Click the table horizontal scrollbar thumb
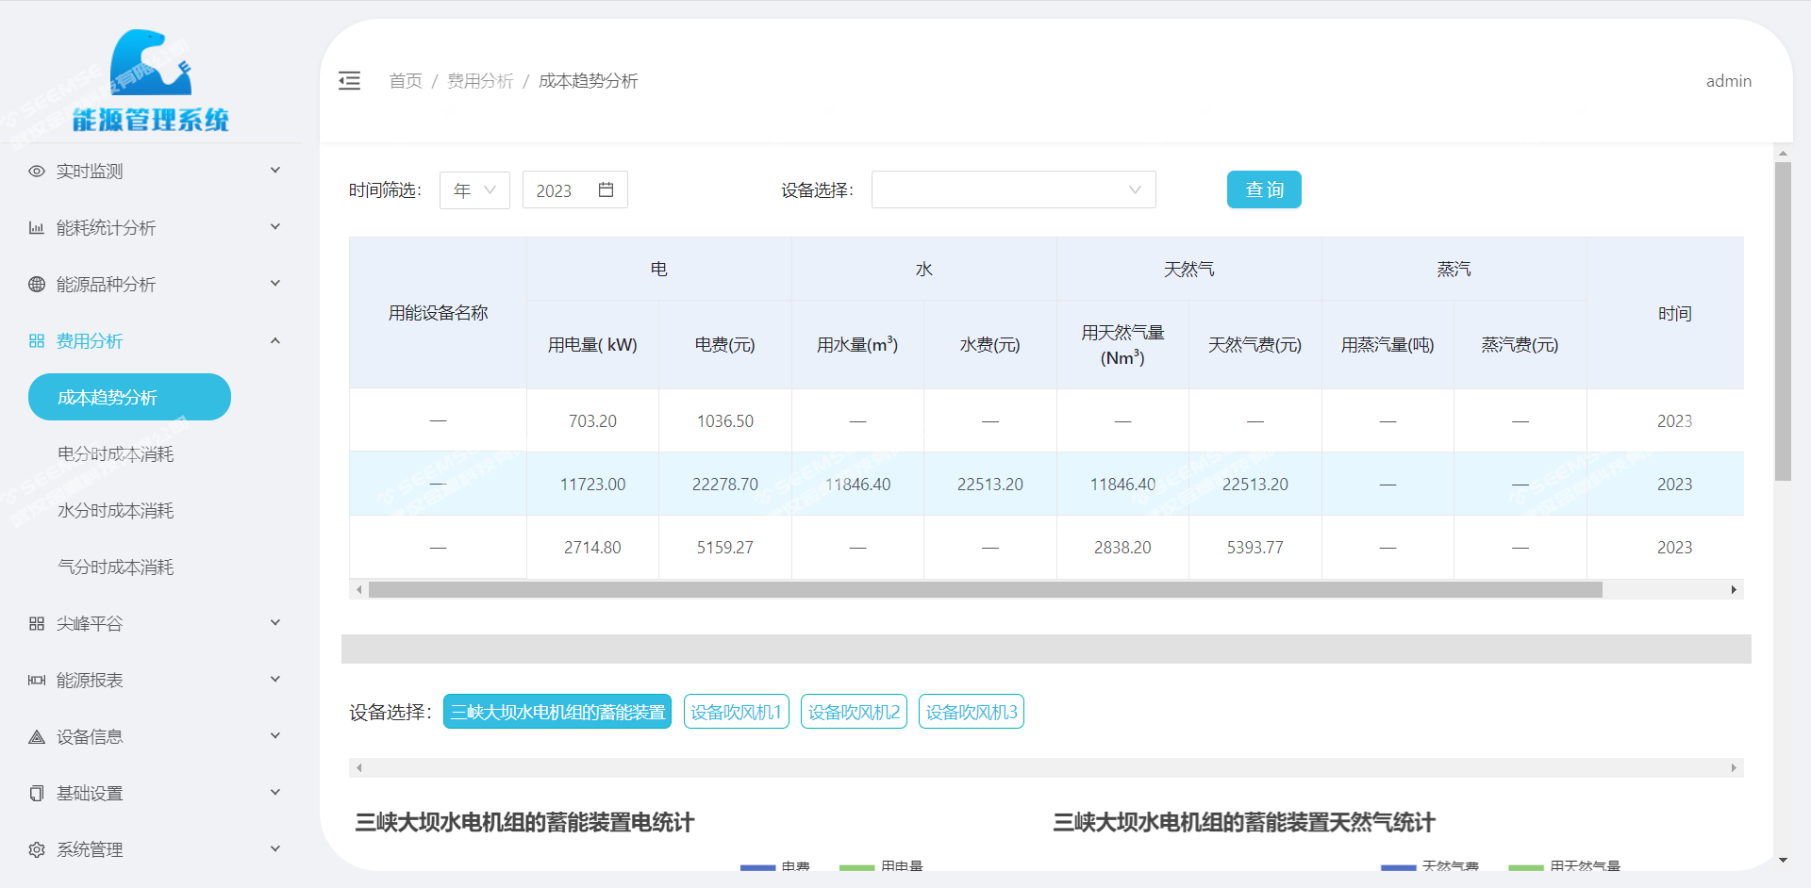Screen dimensions: 1811x888 [986, 589]
